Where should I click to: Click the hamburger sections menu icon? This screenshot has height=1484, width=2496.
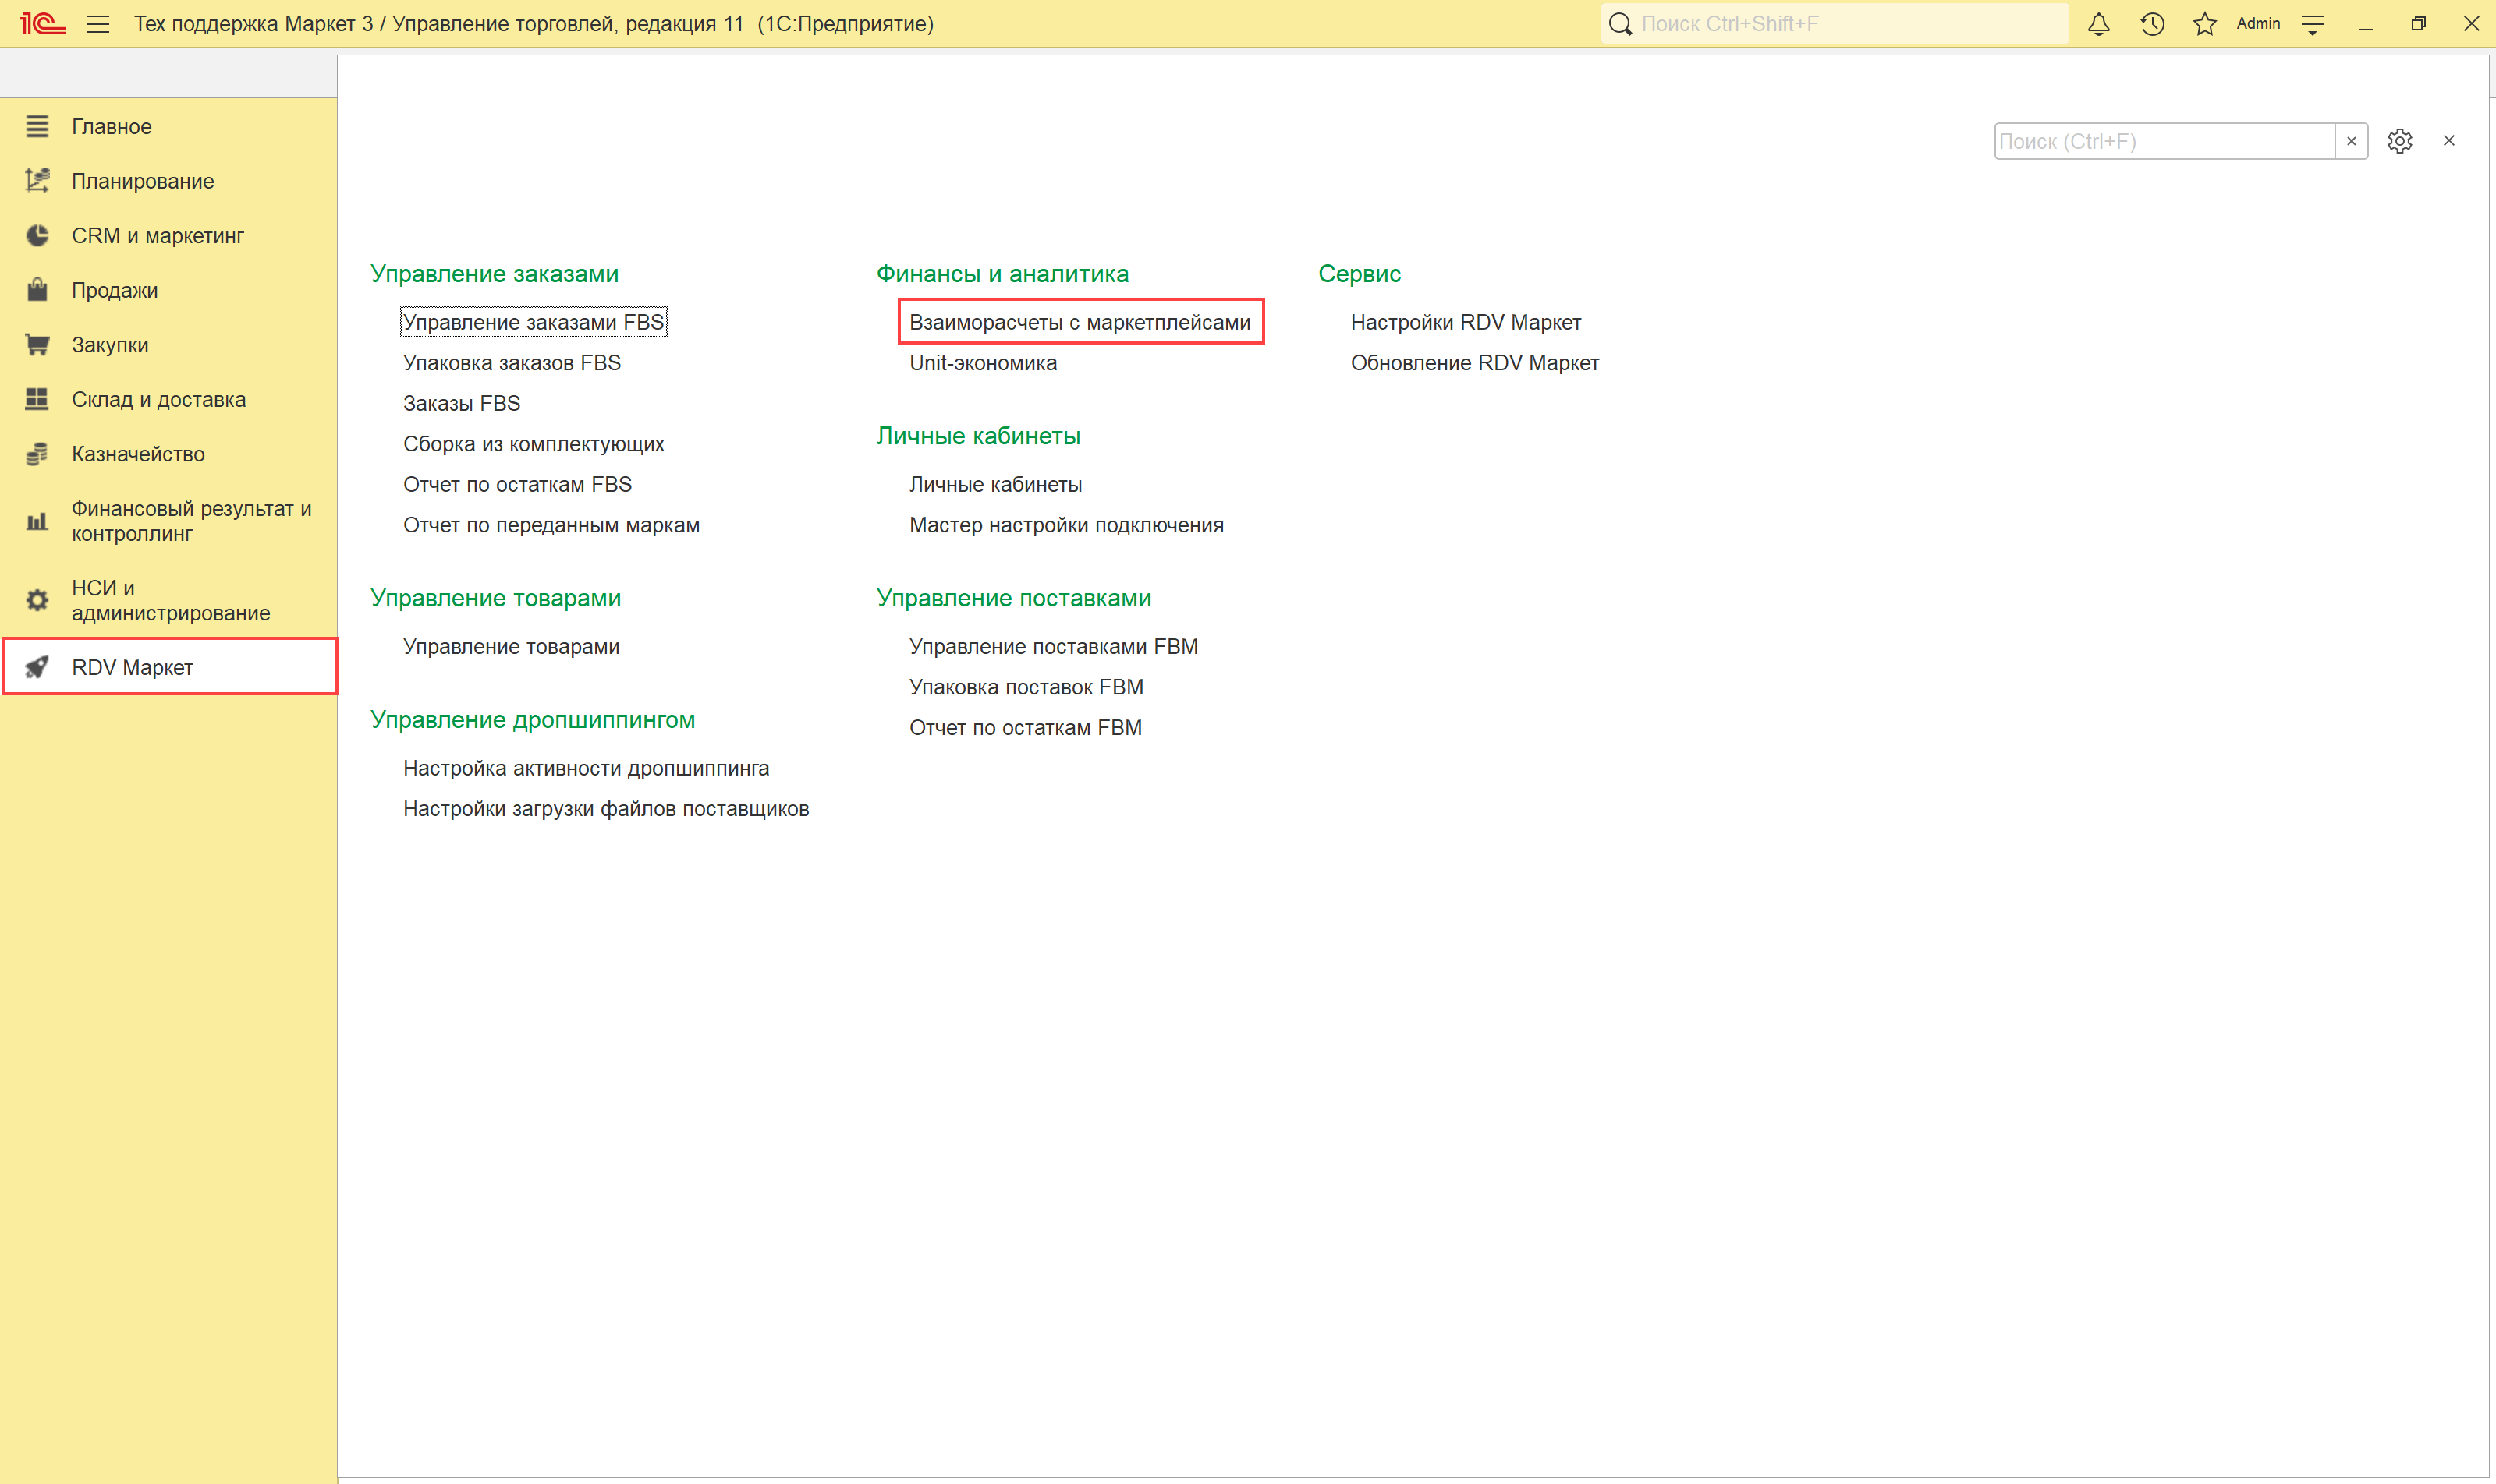click(x=98, y=24)
